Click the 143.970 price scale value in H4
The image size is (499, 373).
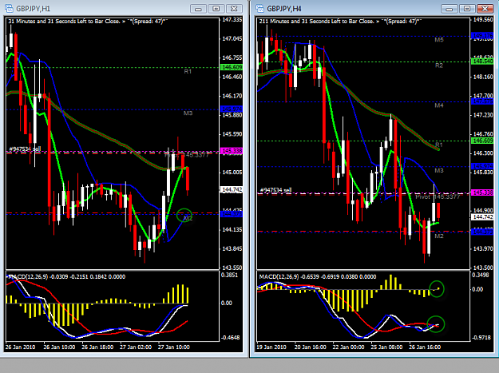[483, 248]
